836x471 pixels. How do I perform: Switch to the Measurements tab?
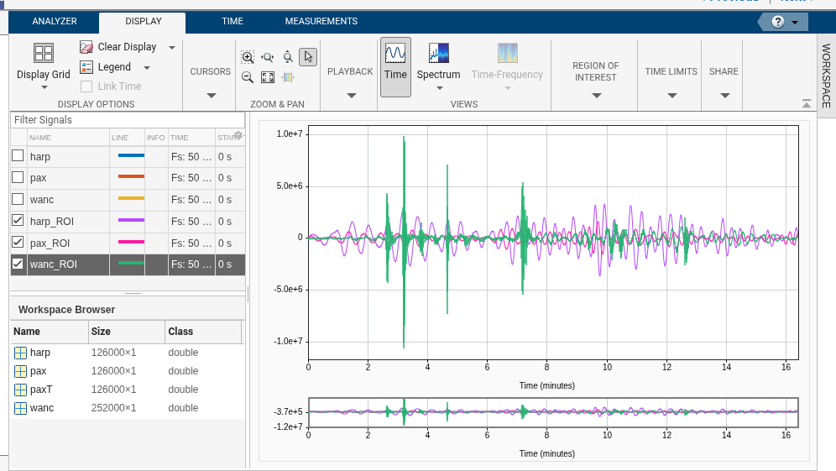point(321,21)
